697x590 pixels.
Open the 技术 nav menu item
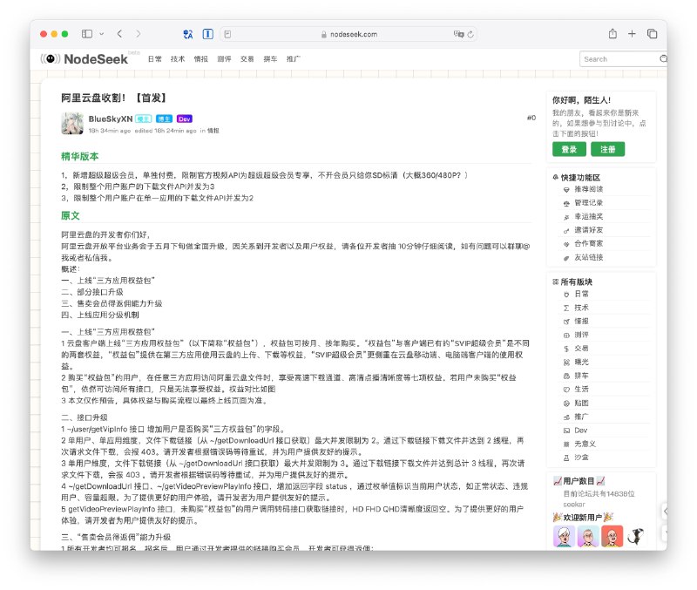178,59
